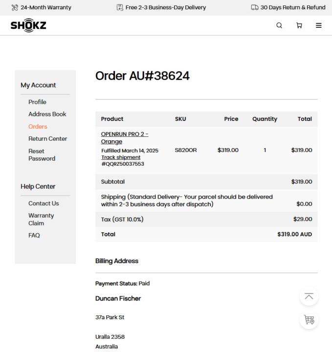Open the hamburger menu
The height and width of the screenshot is (352, 332).
point(319,25)
